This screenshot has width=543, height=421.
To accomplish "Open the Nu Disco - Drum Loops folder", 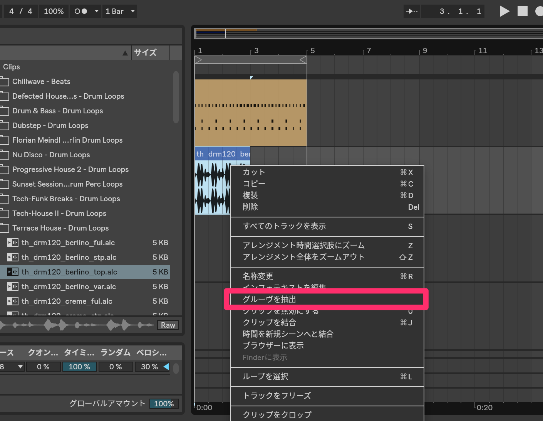I will click(x=85, y=155).
